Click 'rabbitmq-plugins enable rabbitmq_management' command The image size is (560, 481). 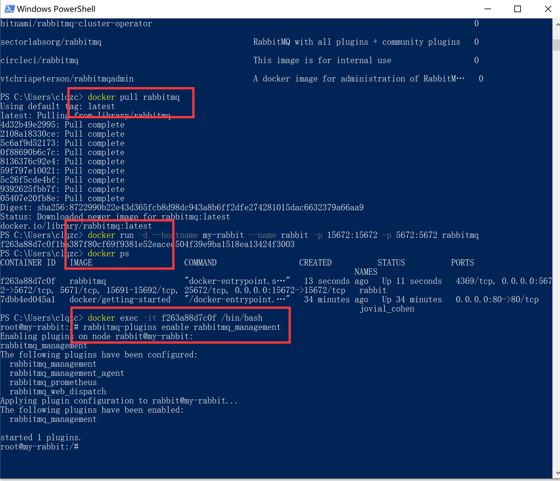pos(182,327)
